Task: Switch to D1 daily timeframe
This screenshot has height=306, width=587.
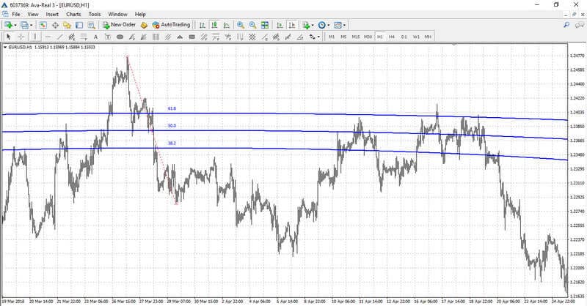Action: [404, 37]
